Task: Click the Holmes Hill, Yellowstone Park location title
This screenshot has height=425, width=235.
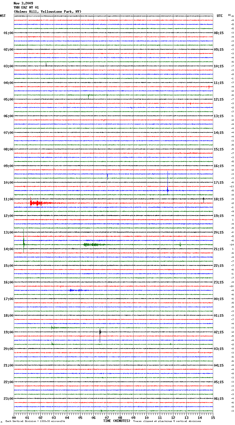Action: point(48,12)
